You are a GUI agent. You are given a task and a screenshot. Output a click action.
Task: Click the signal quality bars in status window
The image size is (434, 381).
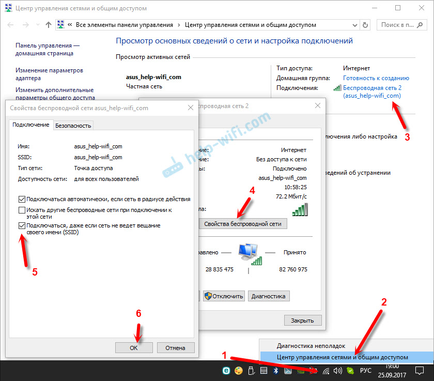tap(300, 209)
